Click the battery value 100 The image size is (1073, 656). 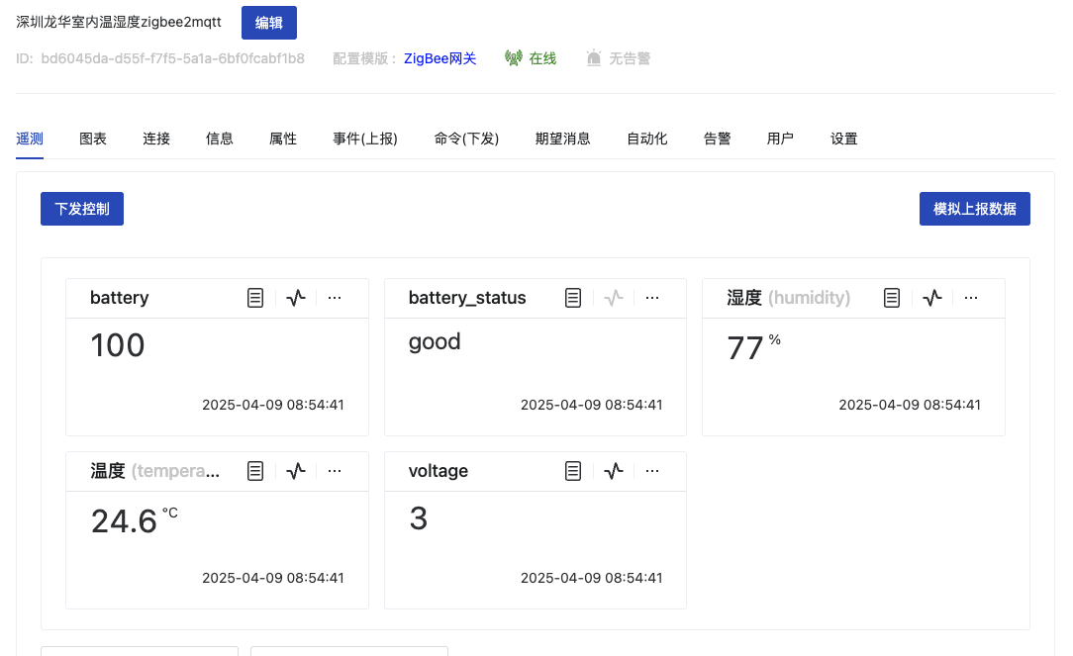[118, 345]
